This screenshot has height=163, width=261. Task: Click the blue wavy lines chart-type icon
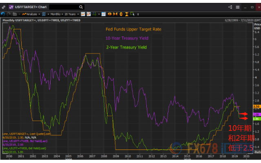click(44, 14)
